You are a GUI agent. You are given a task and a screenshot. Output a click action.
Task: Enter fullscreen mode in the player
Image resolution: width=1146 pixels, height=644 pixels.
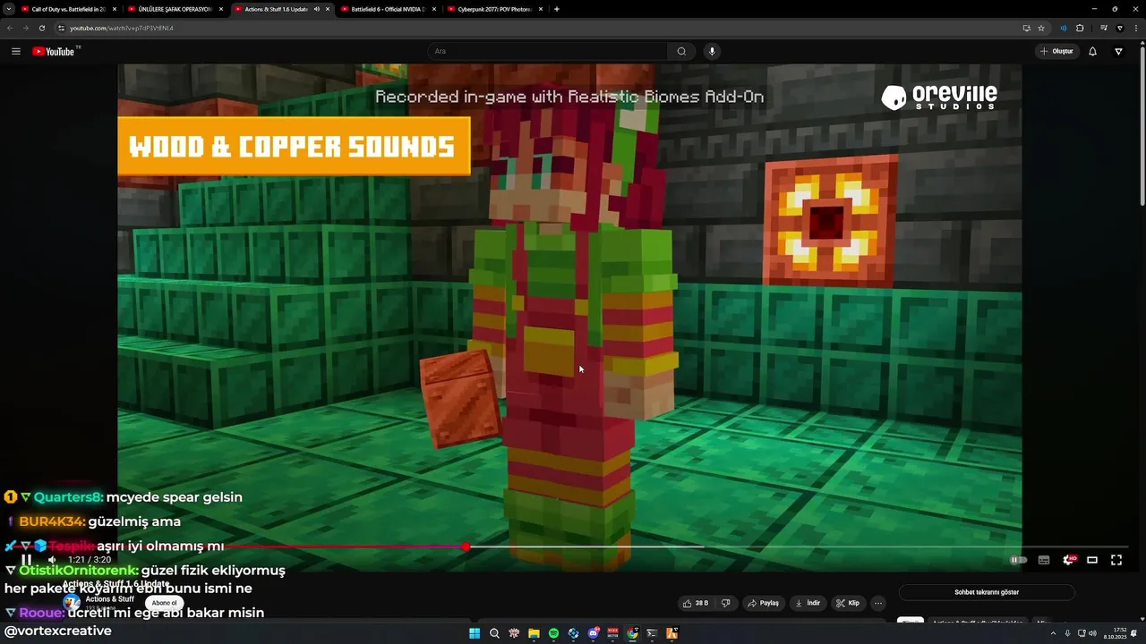pyautogui.click(x=1116, y=560)
